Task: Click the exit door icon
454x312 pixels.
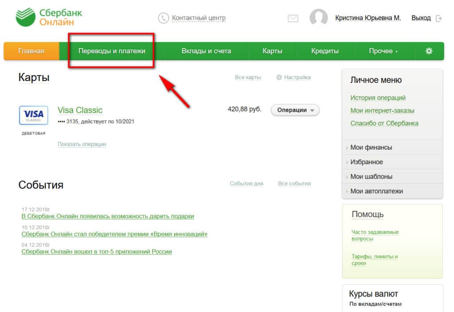Action: coord(438,19)
